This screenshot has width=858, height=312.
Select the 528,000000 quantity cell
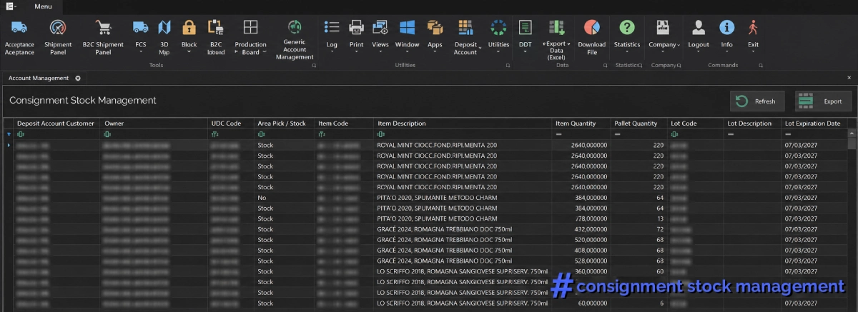click(x=582, y=261)
